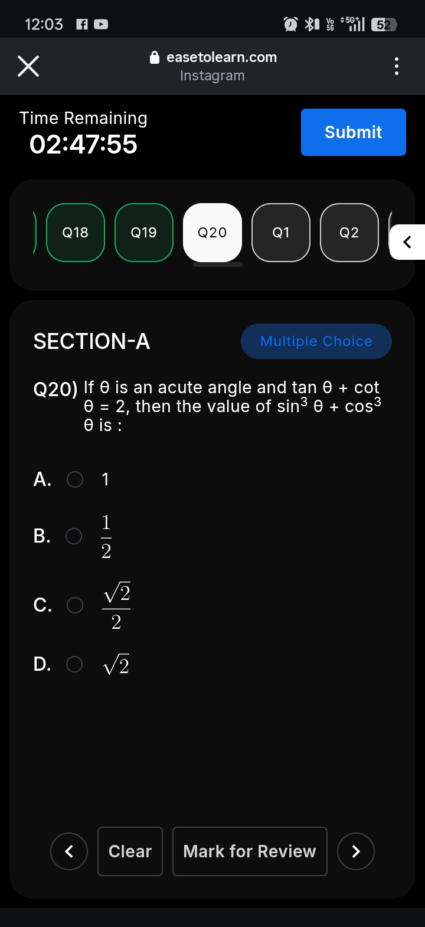The width and height of the screenshot is (425, 927).
Task: Choose option C radio button
Action: 75,605
